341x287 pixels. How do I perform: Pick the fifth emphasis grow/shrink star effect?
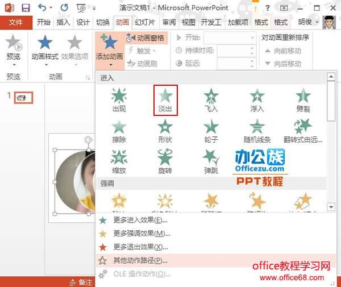(x=303, y=201)
